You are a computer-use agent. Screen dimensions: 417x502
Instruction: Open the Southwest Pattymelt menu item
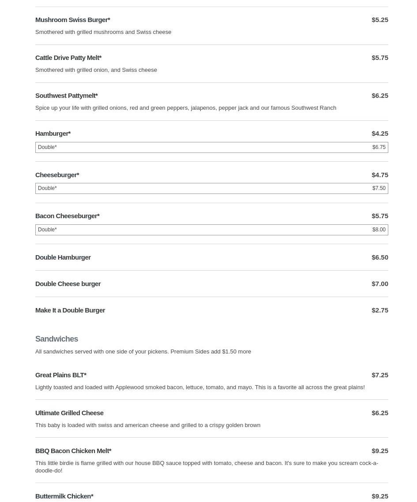[67, 96]
